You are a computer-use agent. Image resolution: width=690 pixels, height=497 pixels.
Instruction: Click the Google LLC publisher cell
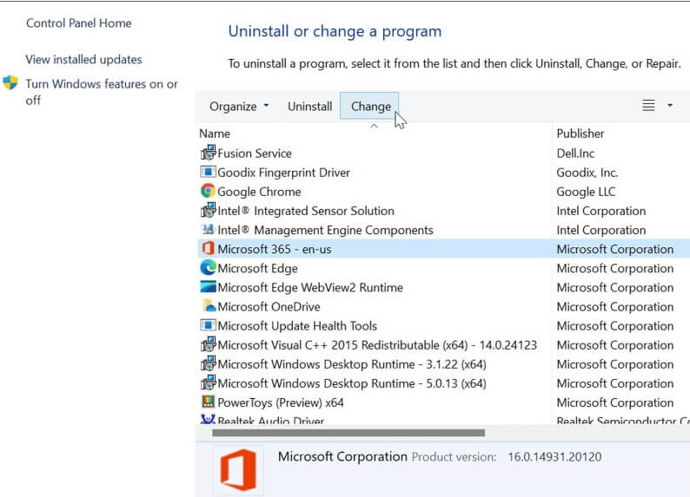pyautogui.click(x=586, y=192)
